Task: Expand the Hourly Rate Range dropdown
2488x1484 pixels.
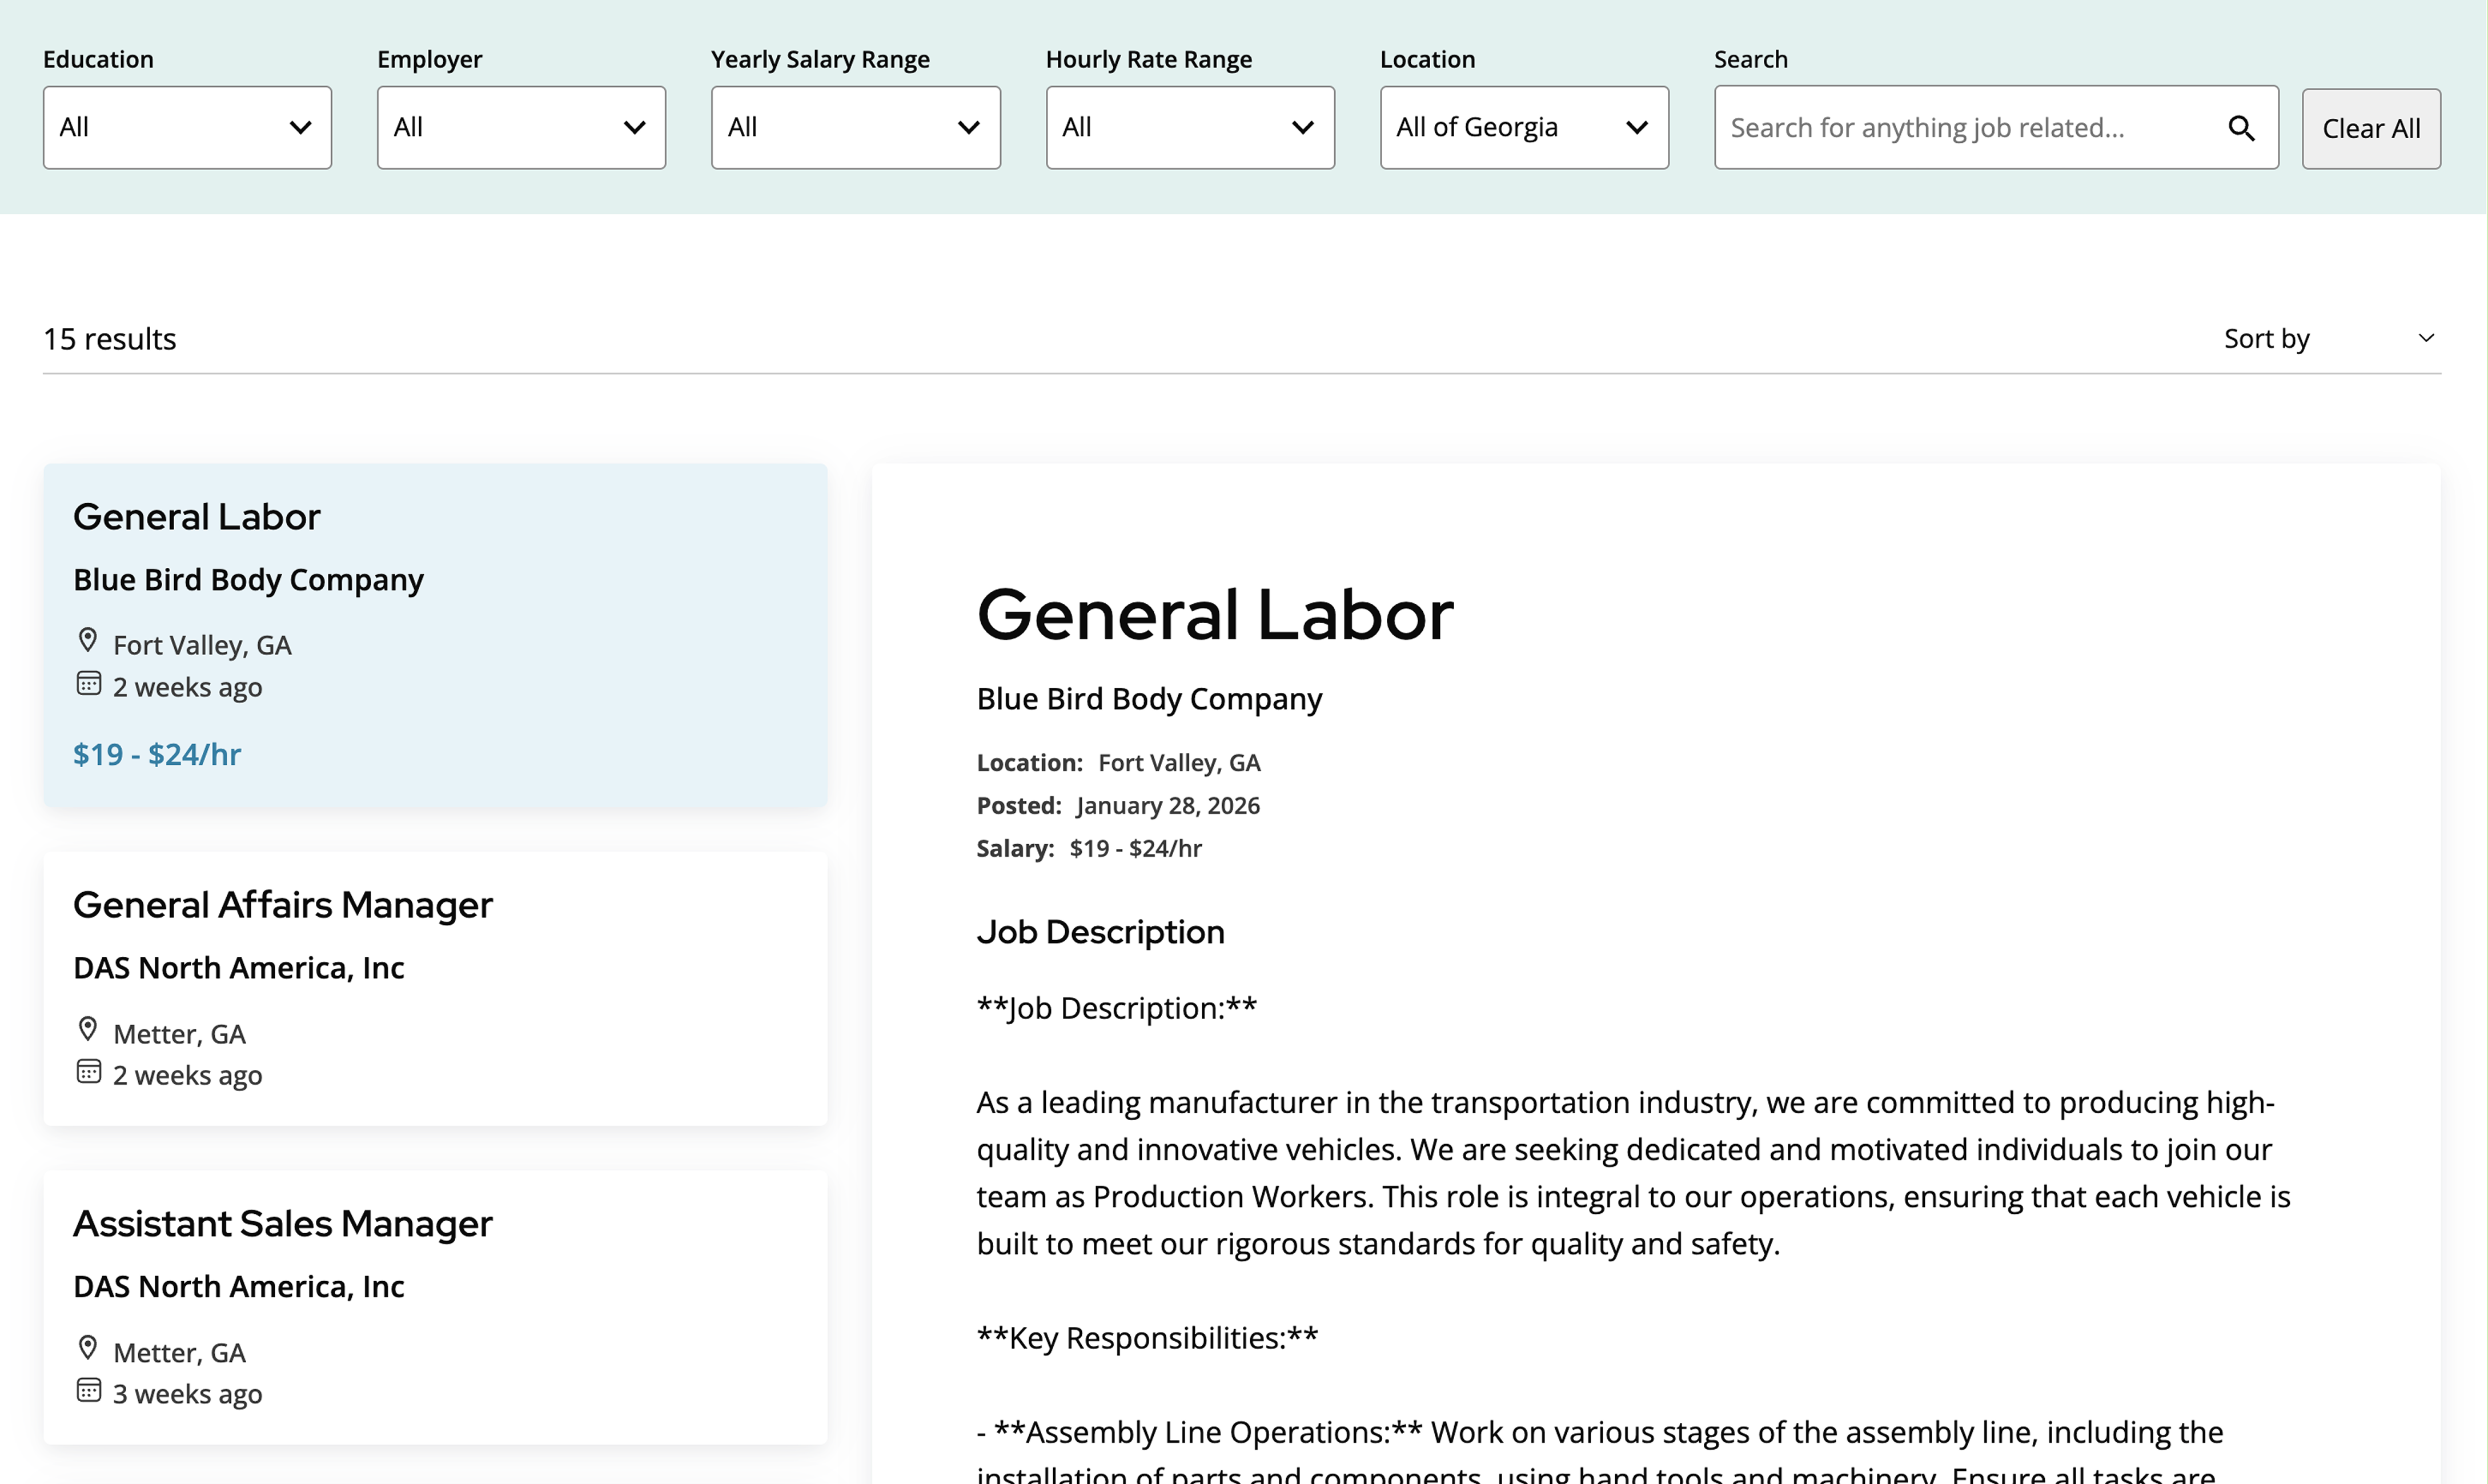Action: tap(1190, 127)
